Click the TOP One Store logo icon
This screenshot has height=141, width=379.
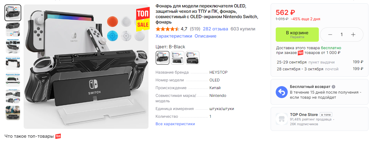tap(282, 119)
